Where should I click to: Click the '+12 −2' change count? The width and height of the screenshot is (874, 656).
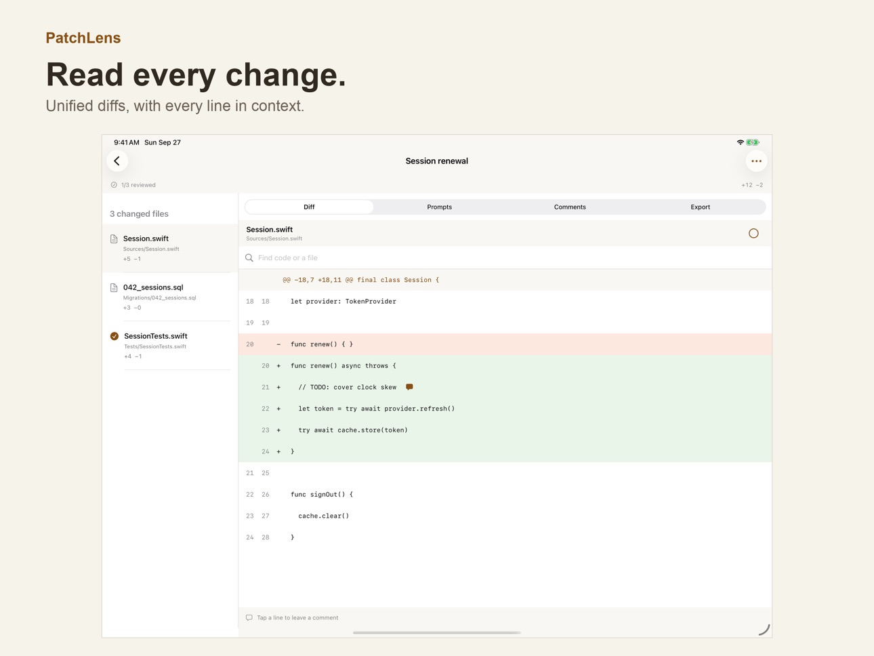pos(752,185)
